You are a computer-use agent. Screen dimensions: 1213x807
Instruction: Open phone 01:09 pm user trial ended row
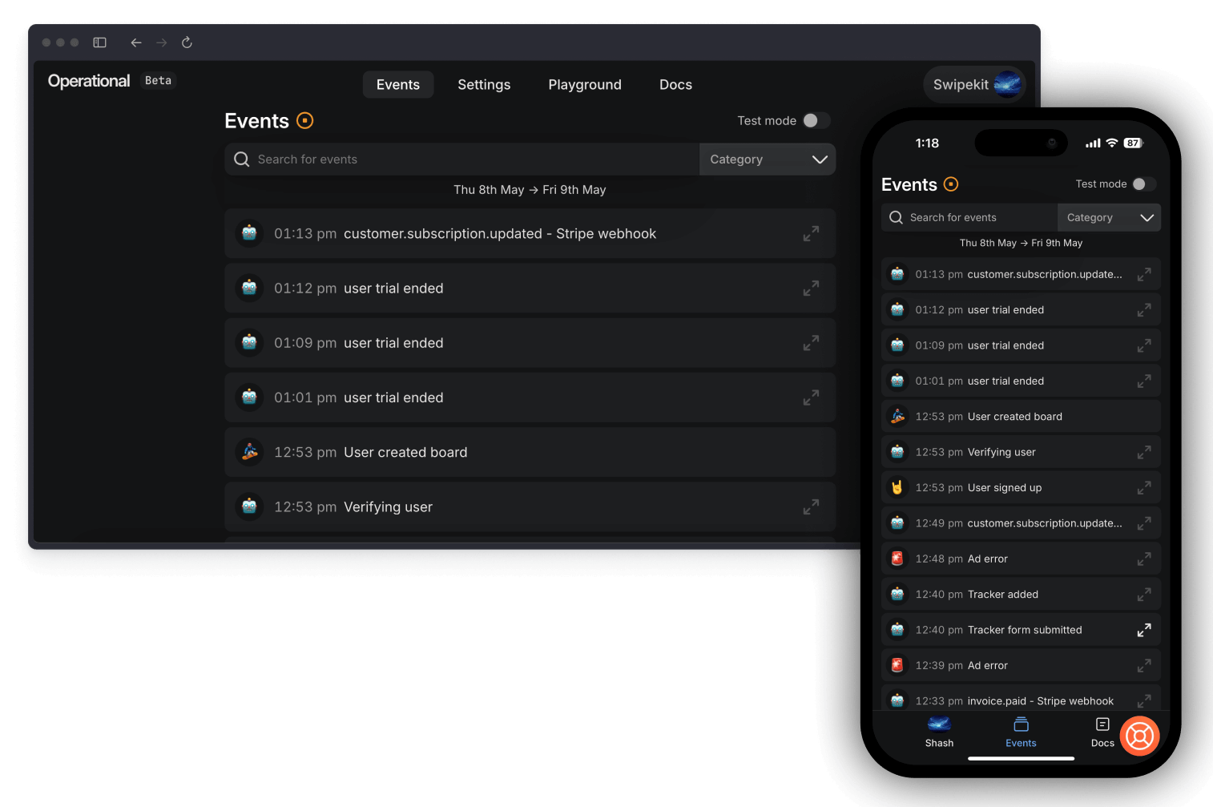click(x=1021, y=345)
